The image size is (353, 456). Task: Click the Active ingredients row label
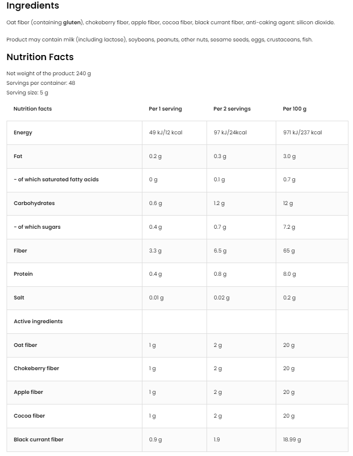coord(38,322)
